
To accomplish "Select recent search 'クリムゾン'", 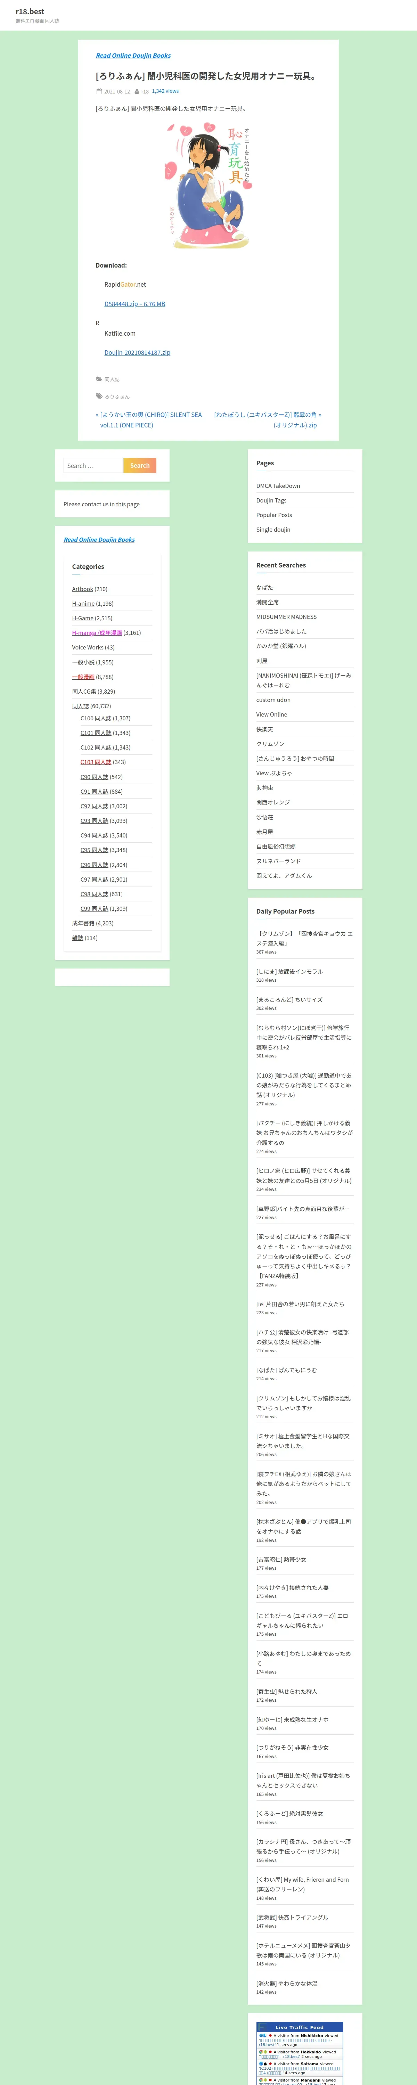I will (x=270, y=744).
